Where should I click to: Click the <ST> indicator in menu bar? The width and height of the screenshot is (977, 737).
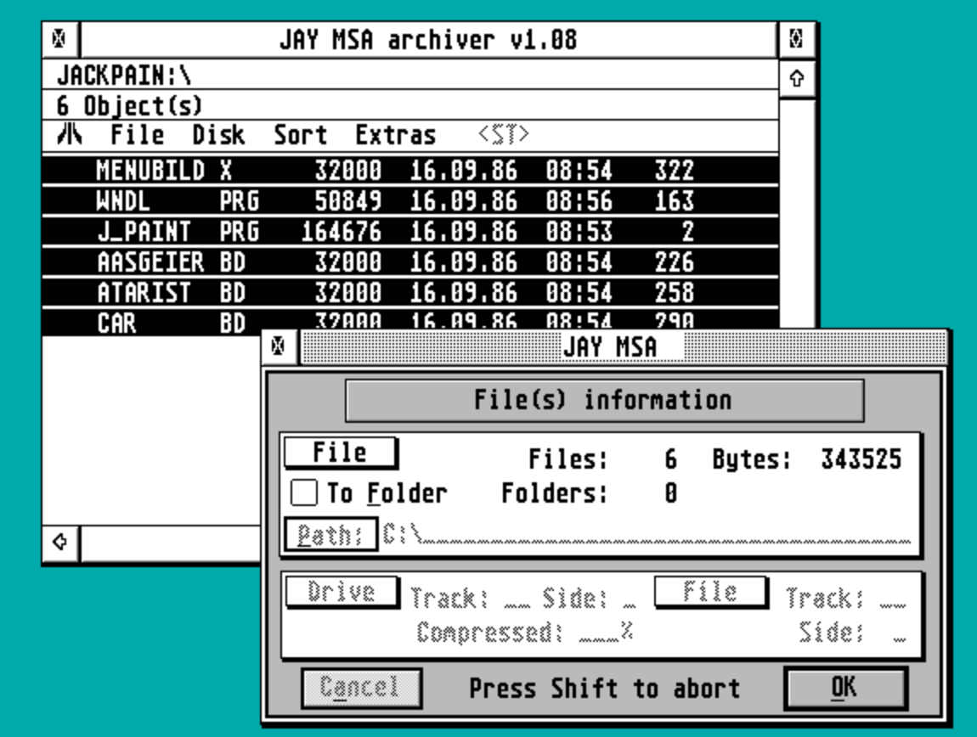(504, 134)
